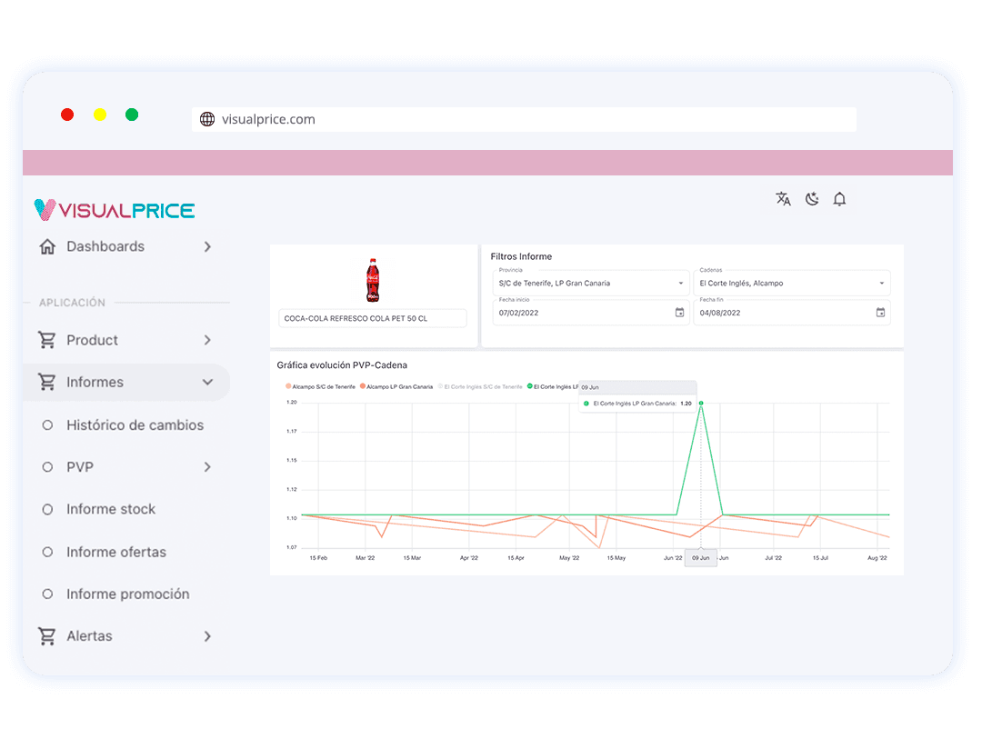Click the Fecha fin date field
Image resolution: width=982 pixels, height=739 pixels.
[792, 313]
